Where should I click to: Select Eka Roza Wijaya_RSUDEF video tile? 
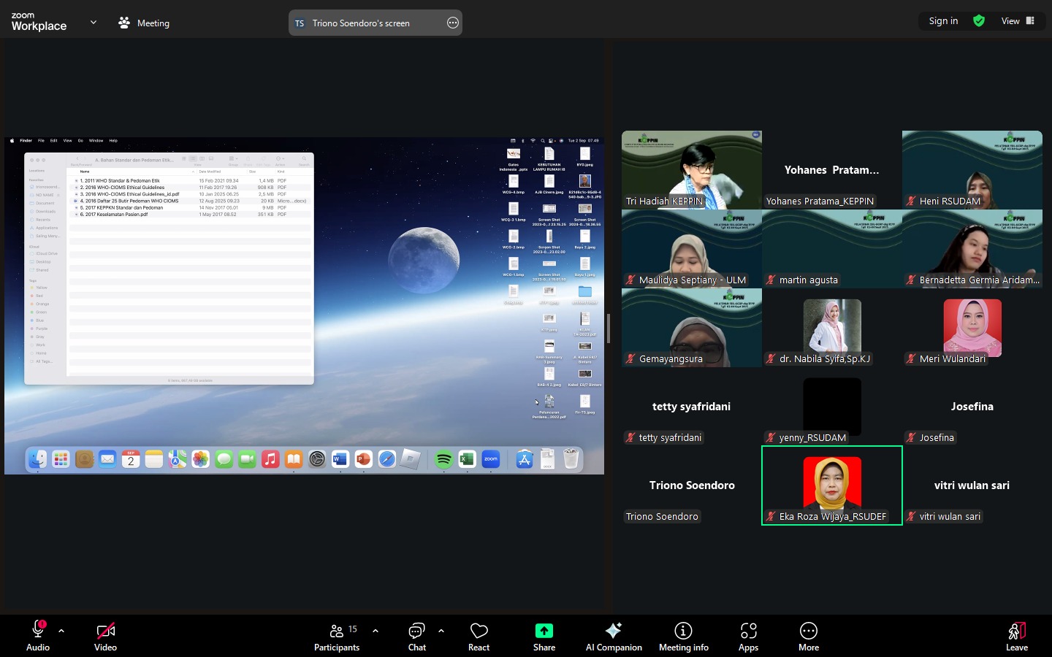831,485
